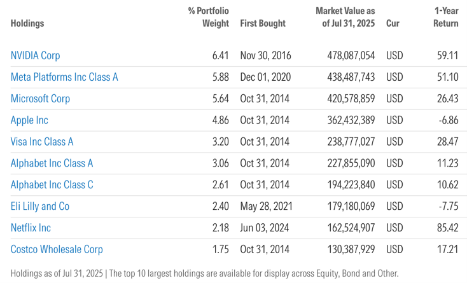Select Meta's portfolio weight 5.88
467x283 pixels.
pyautogui.click(x=220, y=77)
